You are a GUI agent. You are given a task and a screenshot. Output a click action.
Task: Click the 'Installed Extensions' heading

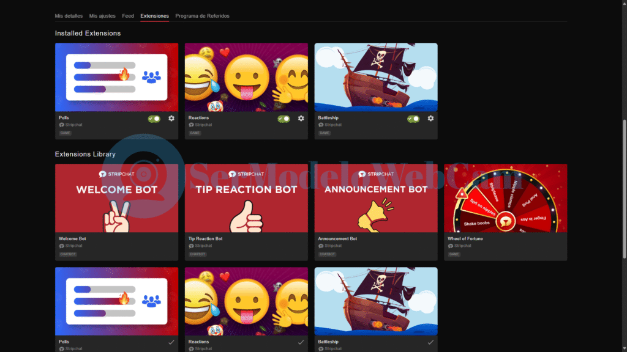click(x=88, y=34)
